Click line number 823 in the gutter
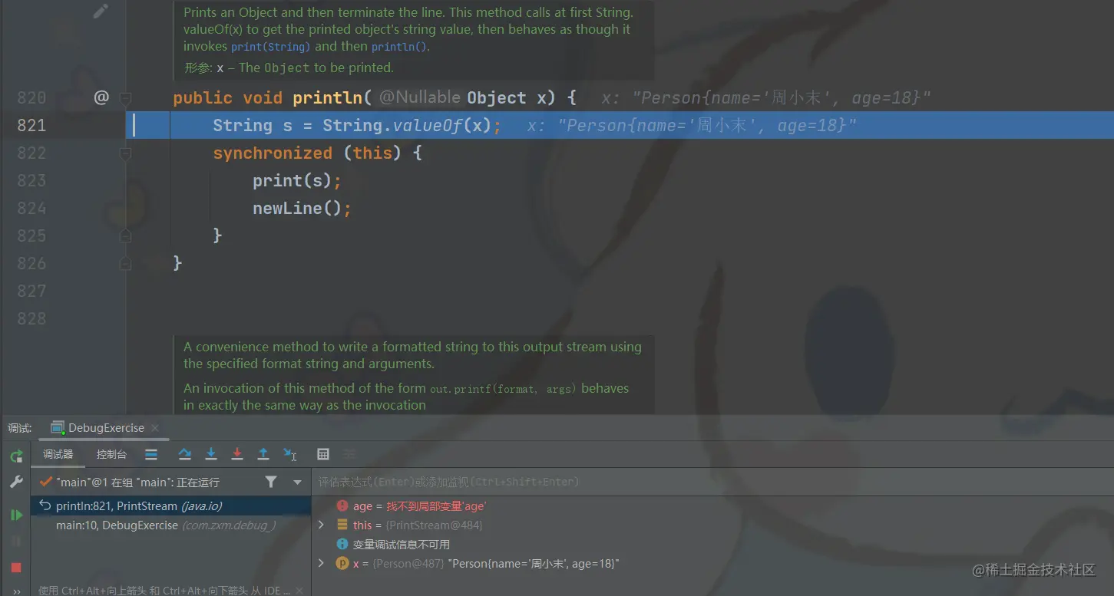 coord(31,180)
